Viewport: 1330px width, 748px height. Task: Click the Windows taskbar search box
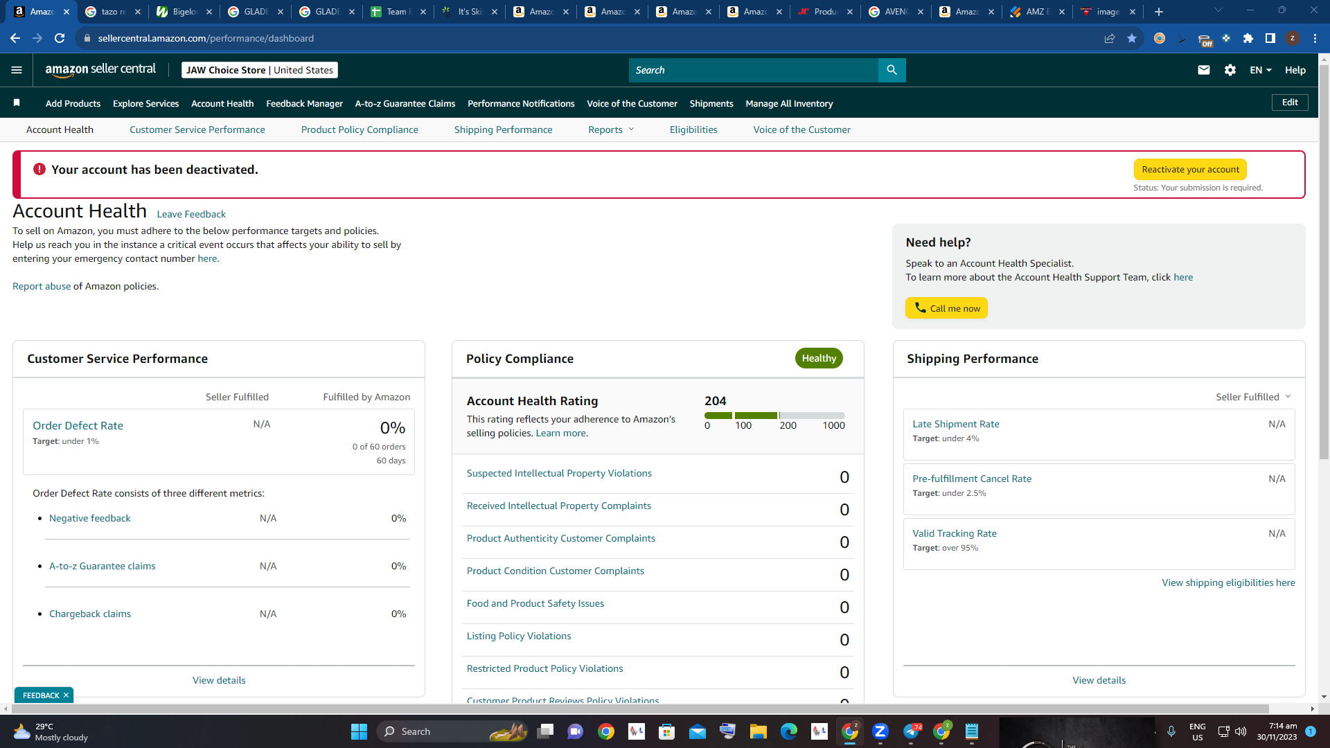click(452, 731)
